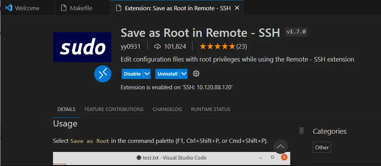Click the extension description text
381x166 pixels.
tap(237, 59)
